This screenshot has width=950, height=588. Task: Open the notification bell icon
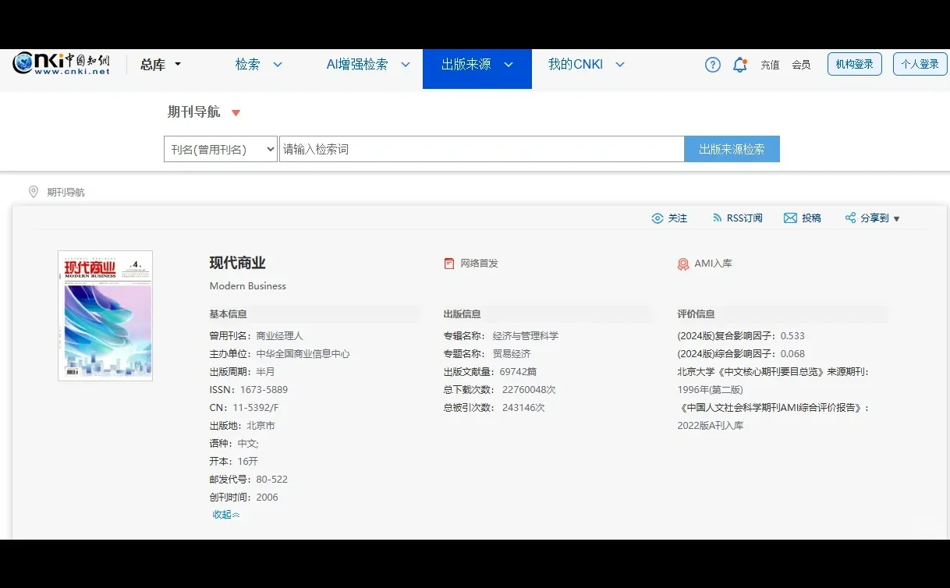coord(739,65)
